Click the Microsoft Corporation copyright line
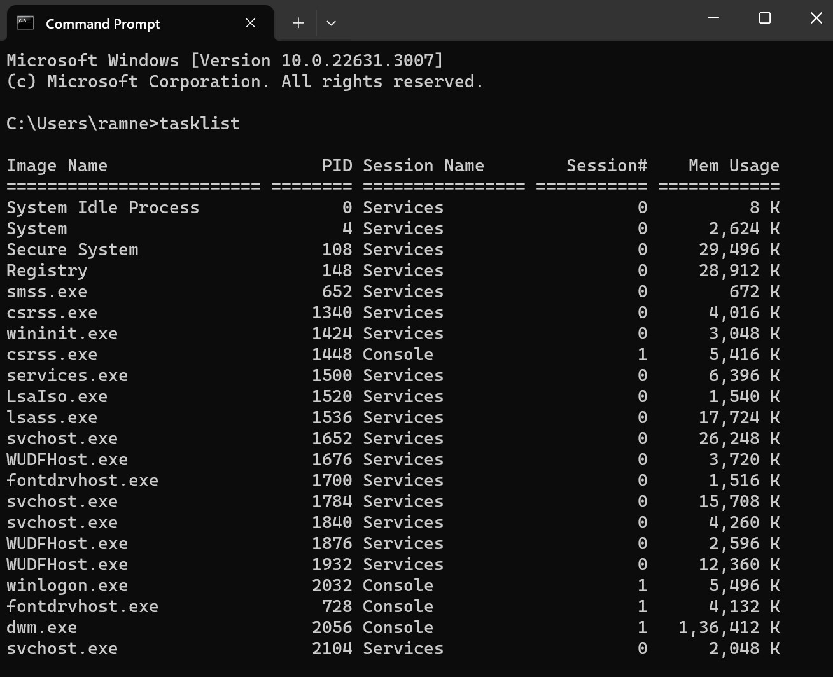This screenshot has height=677, width=833. [x=245, y=81]
